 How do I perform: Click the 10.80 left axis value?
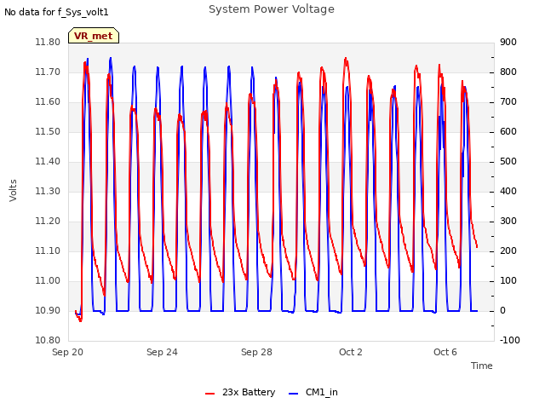pyautogui.click(x=48, y=340)
